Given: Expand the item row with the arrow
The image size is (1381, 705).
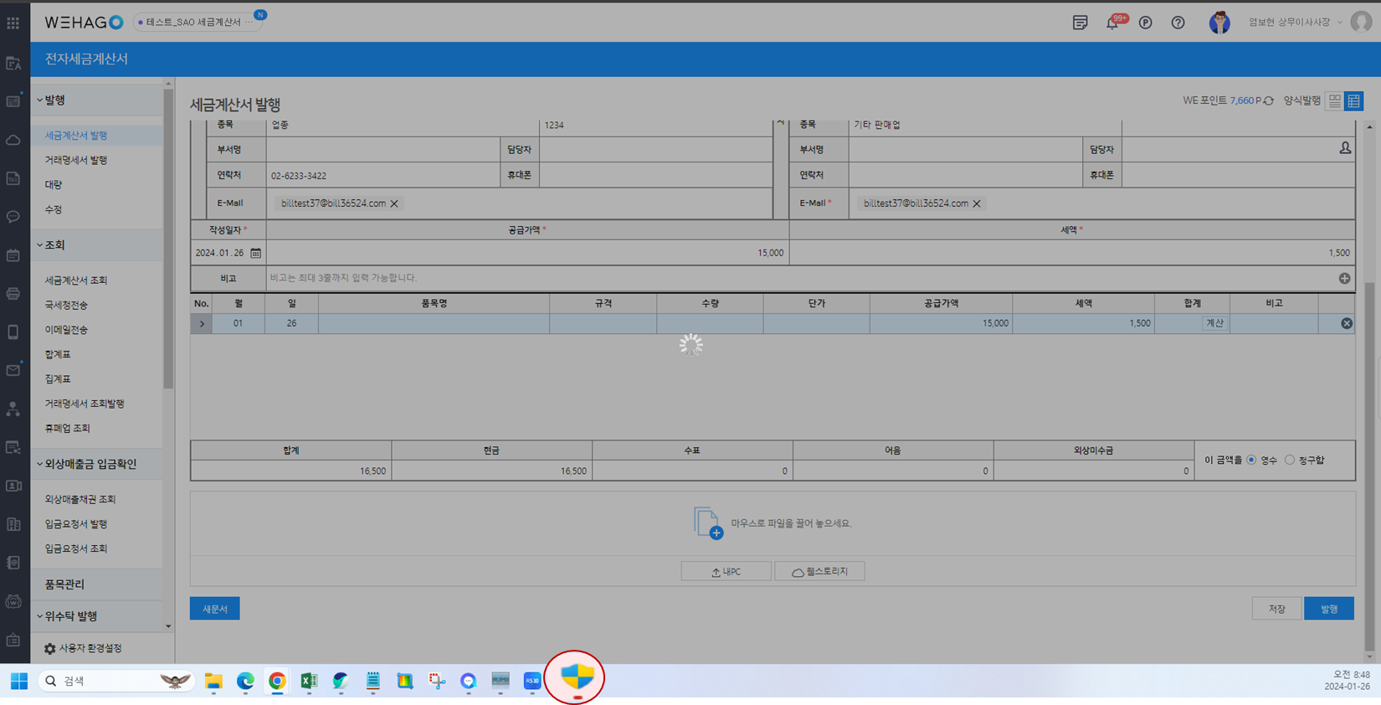Looking at the screenshot, I should [202, 323].
